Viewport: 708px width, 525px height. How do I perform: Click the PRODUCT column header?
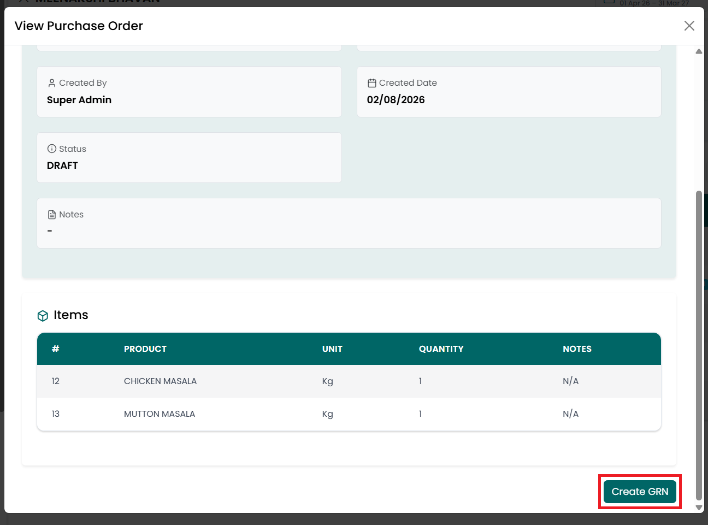pos(145,349)
